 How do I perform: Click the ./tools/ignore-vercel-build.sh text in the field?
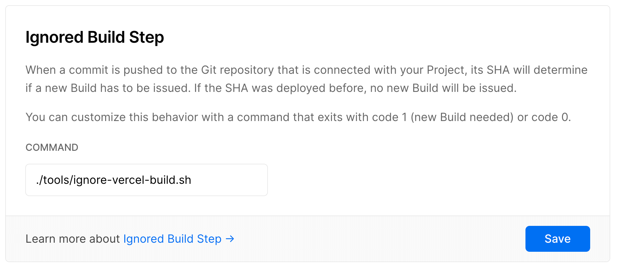click(x=114, y=180)
